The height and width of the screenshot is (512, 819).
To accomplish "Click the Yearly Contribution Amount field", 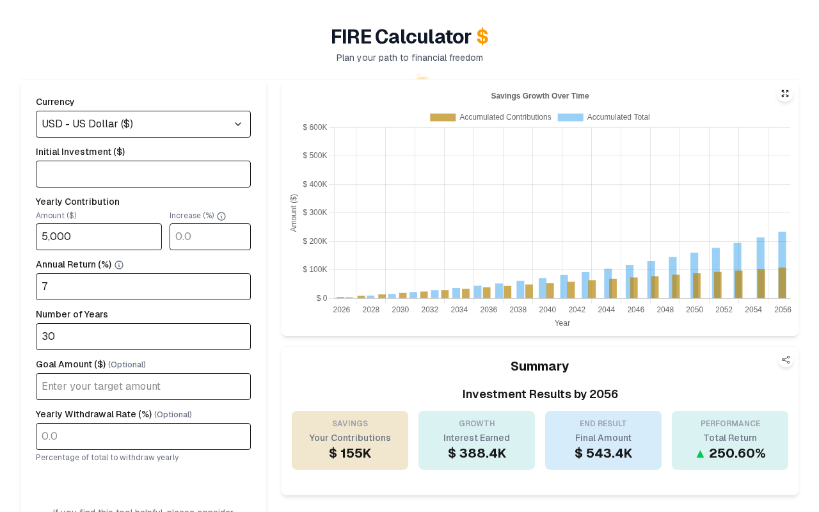I will click(99, 237).
